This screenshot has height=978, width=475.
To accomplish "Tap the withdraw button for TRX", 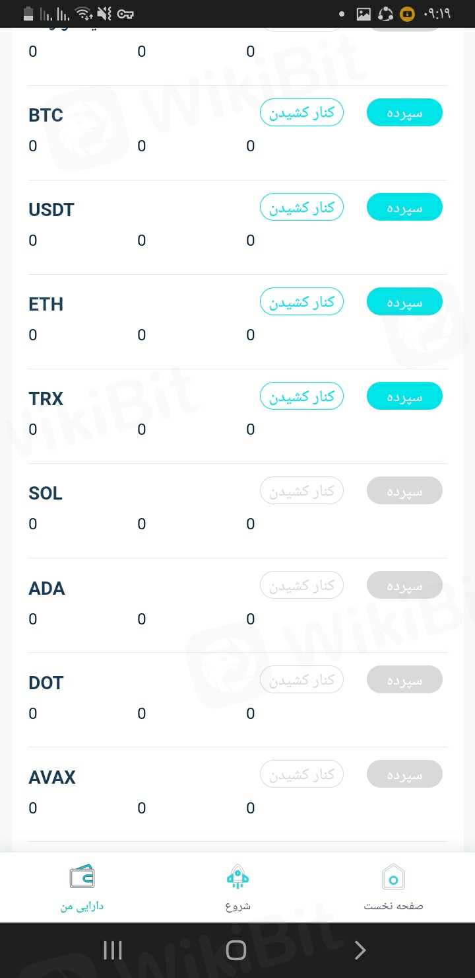I will (x=301, y=396).
